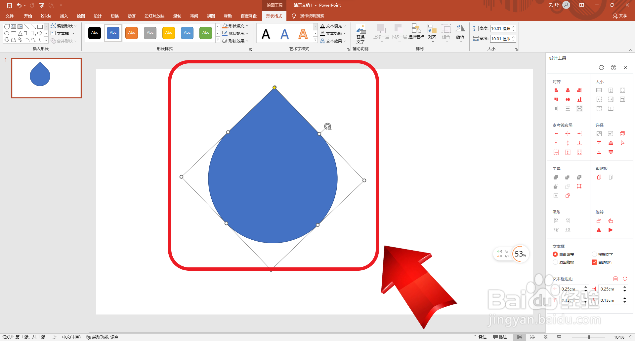Switch to 设计 tab
This screenshot has width=635, height=341.
tap(98, 16)
